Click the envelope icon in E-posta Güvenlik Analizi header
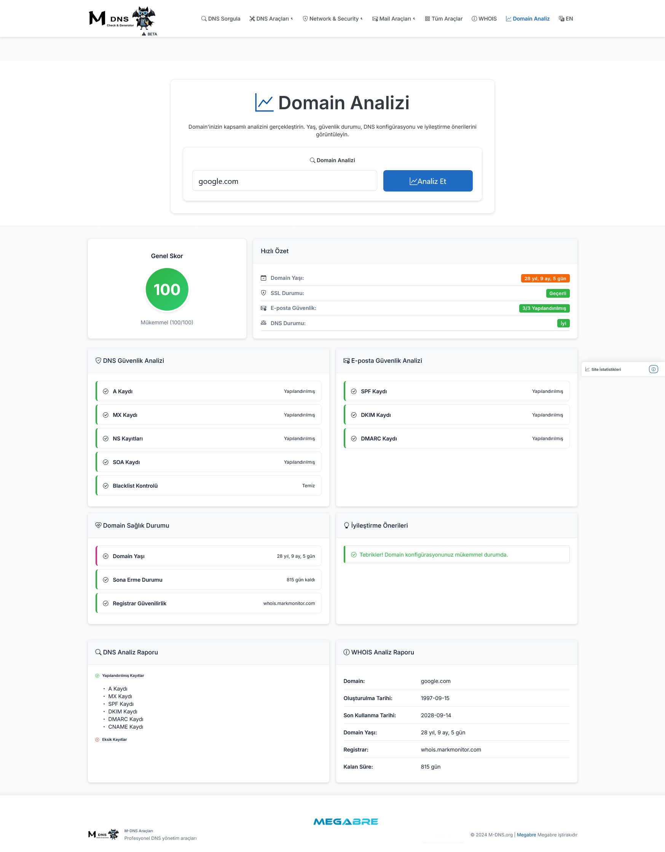This screenshot has height=852, width=665. point(346,361)
